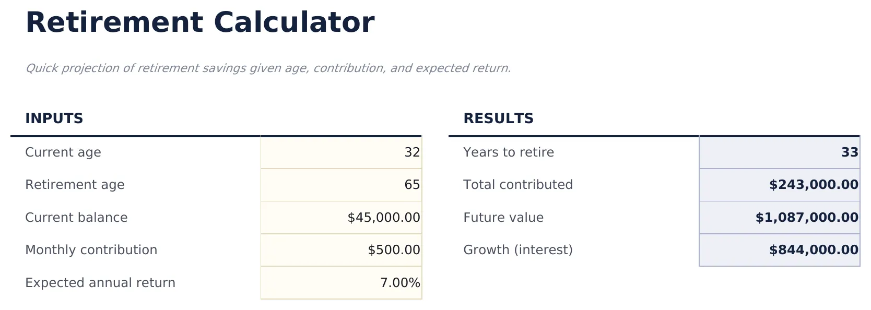This screenshot has height=310, width=871.
Task: Select the Expected annual return label
Action: point(100,282)
